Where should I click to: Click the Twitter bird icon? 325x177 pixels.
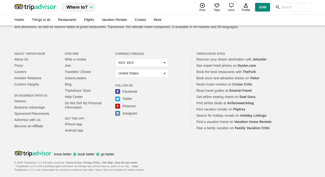[118, 99]
